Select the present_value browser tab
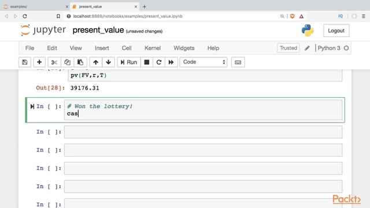Screen dimensions: 370x208 click(x=104, y=6)
